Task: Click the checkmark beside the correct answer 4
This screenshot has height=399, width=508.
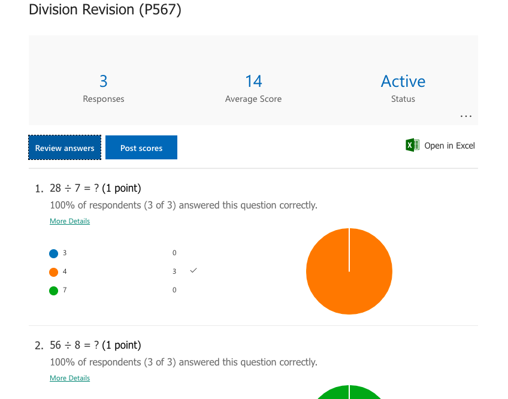Action: [193, 271]
